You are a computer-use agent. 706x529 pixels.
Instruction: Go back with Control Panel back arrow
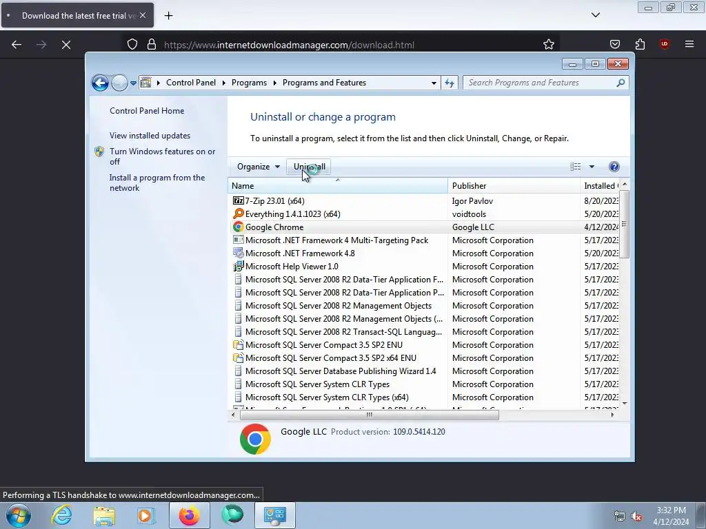(x=100, y=83)
